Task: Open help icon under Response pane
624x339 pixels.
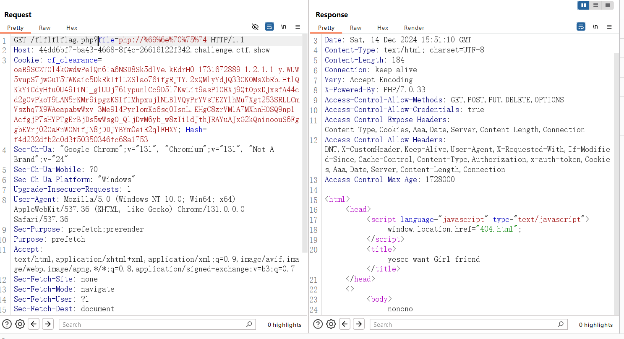Action: 318,324
